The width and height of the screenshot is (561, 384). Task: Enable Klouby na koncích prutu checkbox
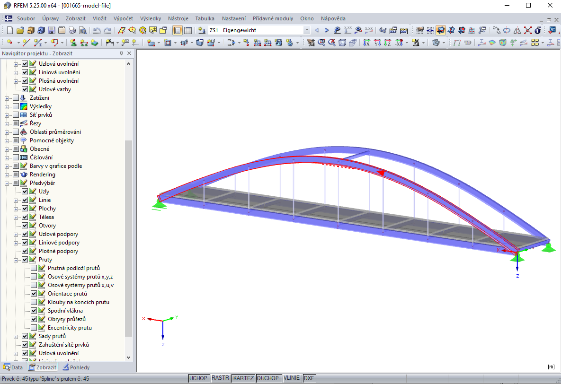34,302
